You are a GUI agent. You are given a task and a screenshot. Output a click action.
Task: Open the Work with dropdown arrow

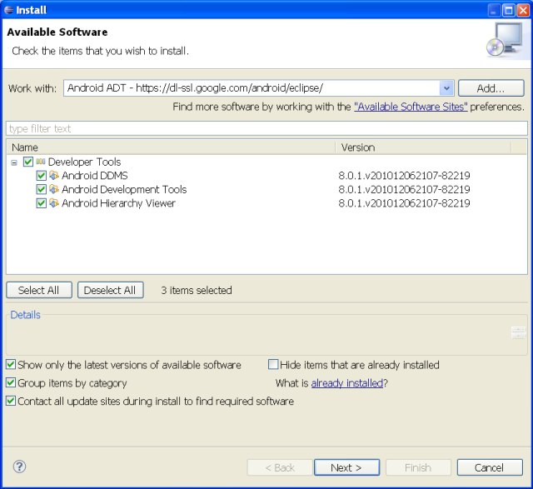(x=446, y=88)
